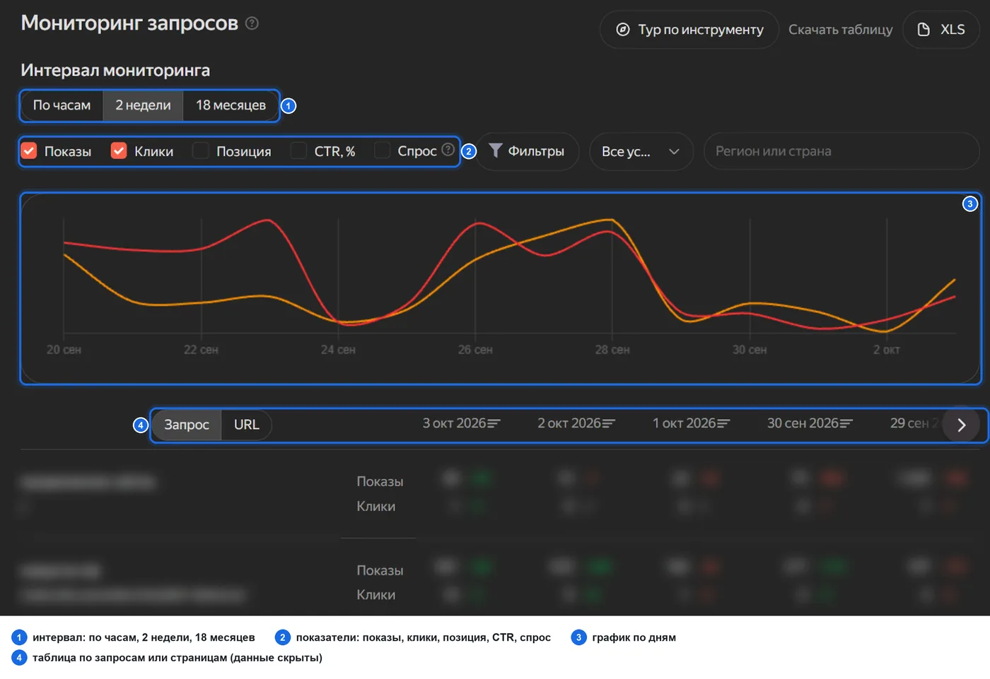Switch interval to По часам
990x679 pixels.
pos(62,105)
